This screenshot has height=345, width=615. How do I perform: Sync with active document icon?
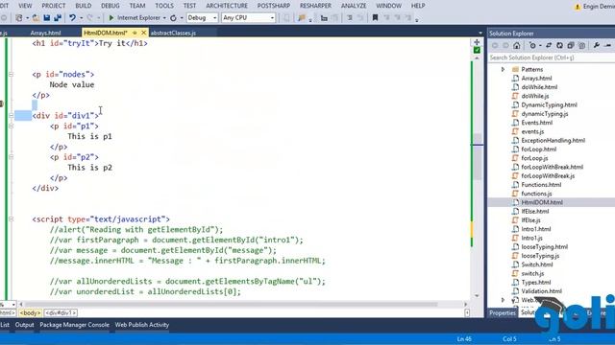[549, 45]
